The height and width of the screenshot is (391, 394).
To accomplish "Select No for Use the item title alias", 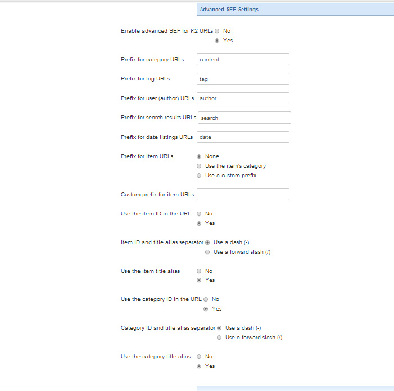I will pyautogui.click(x=199, y=271).
